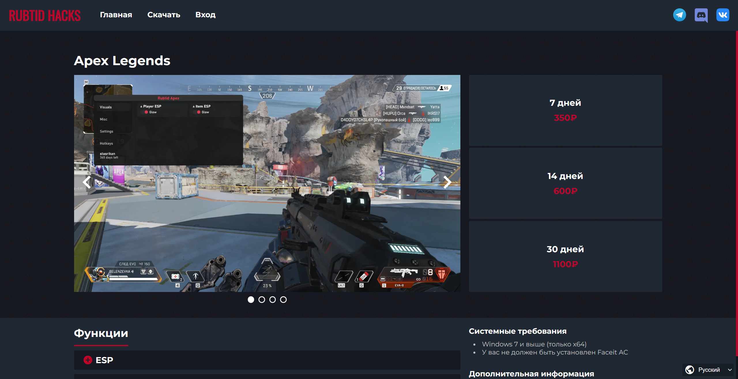Image resolution: width=738 pixels, height=379 pixels.
Task: Click the RUBTID HACKS logo
Action: [45, 16]
